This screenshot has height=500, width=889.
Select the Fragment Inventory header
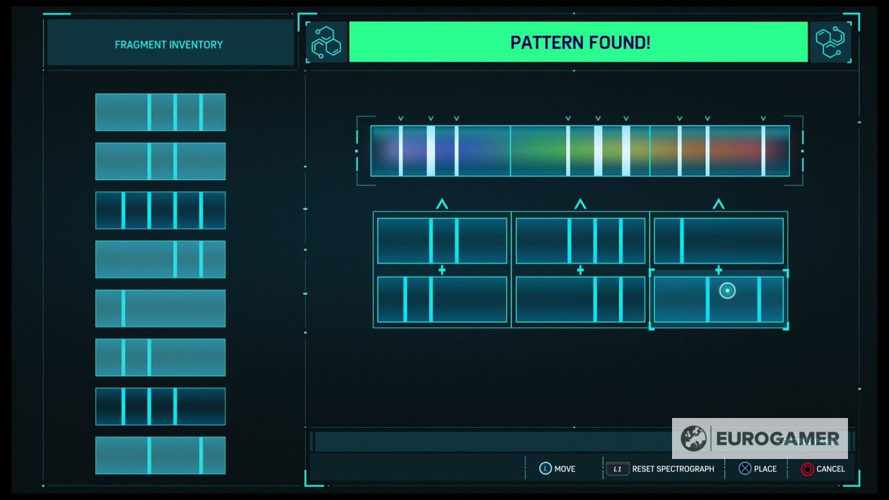[x=169, y=44]
